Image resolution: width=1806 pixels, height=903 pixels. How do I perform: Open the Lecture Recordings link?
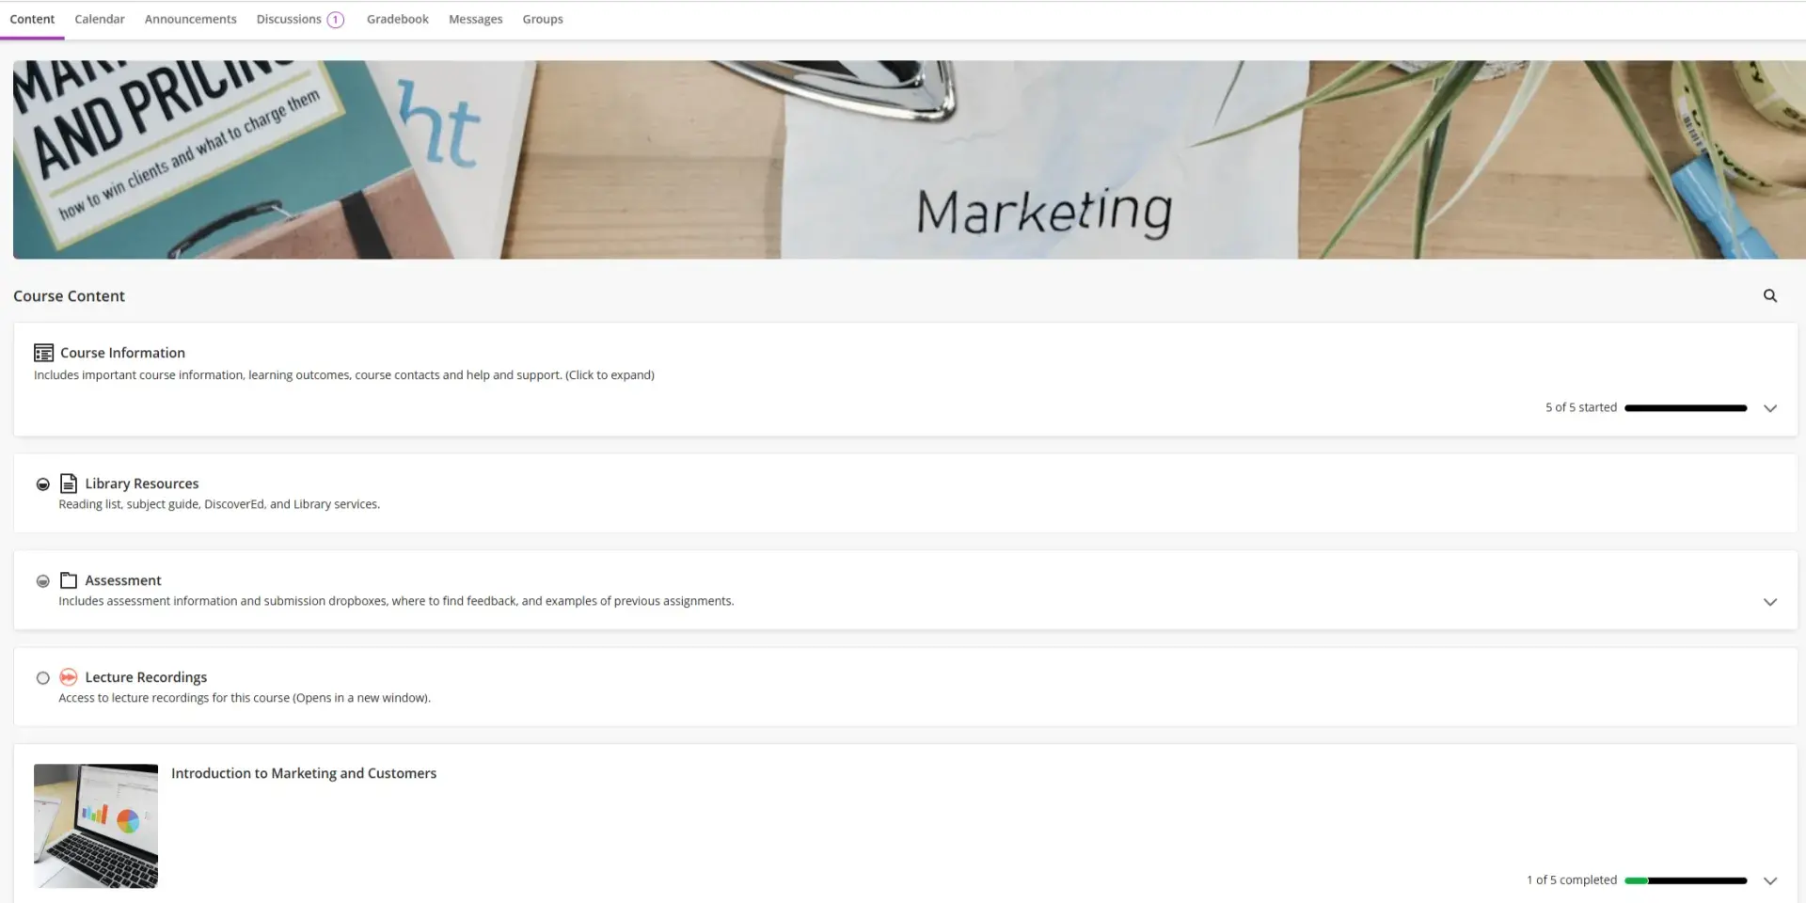[x=146, y=677]
